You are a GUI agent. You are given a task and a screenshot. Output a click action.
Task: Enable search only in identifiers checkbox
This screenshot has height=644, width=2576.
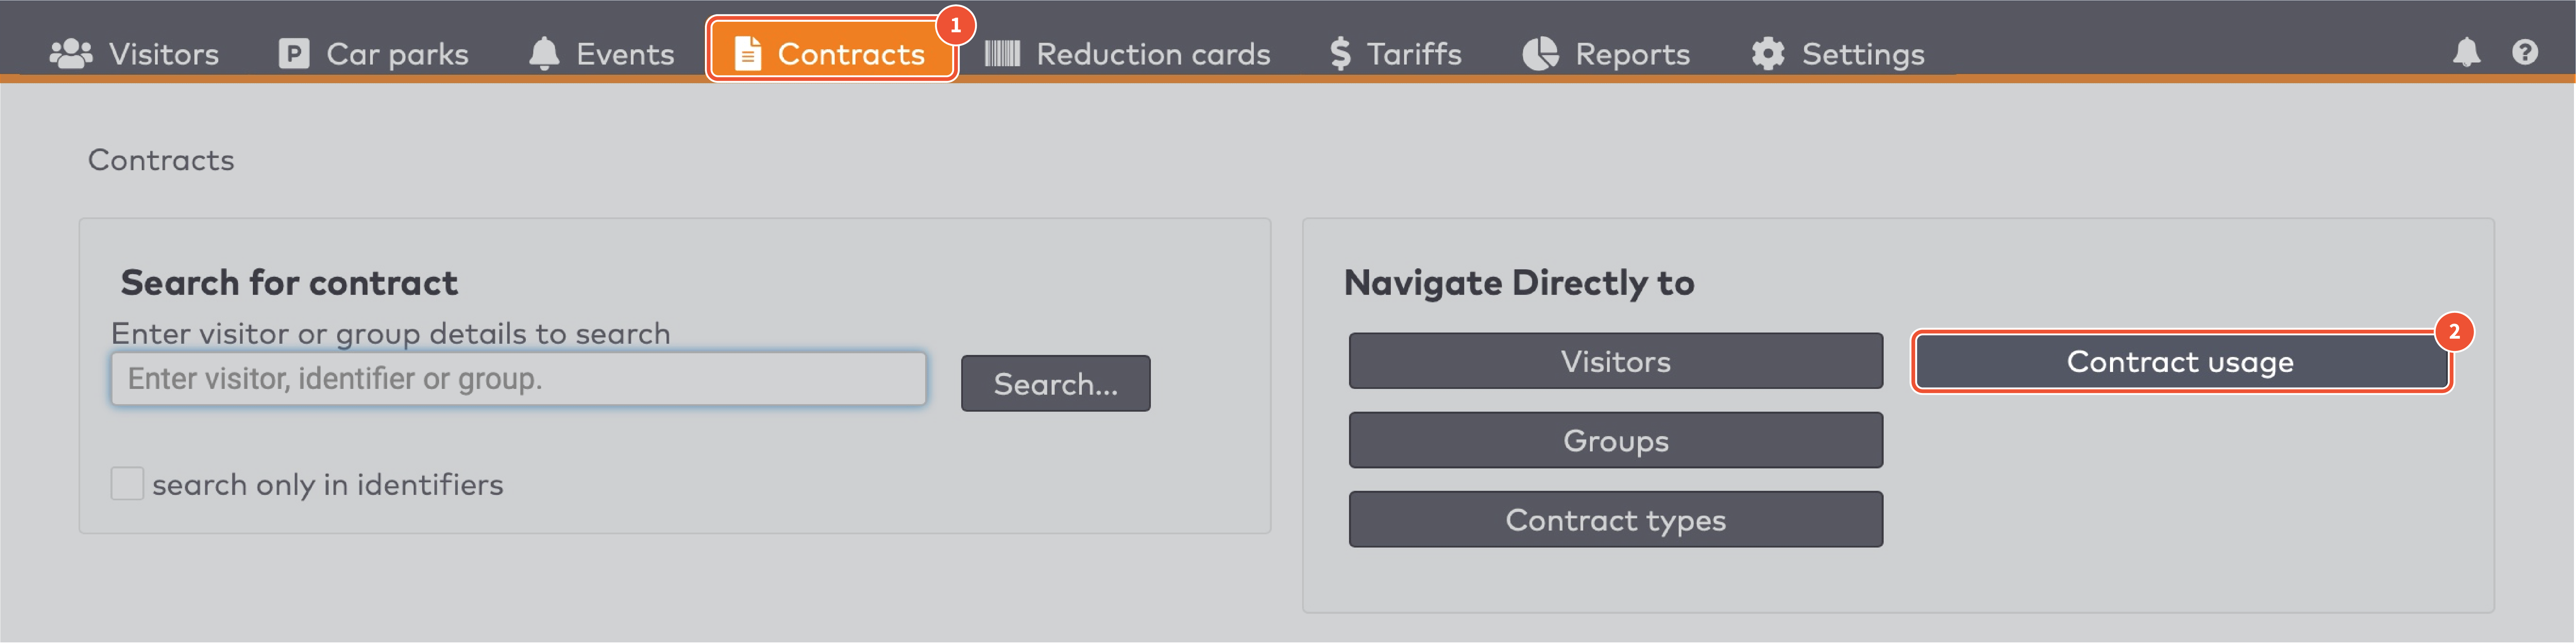pos(127,484)
